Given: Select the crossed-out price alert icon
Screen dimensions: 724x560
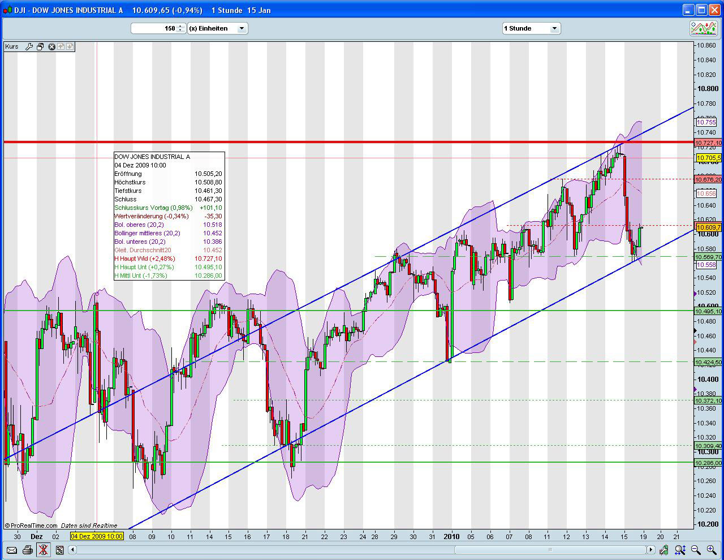Looking at the screenshot, I should 44,550.
